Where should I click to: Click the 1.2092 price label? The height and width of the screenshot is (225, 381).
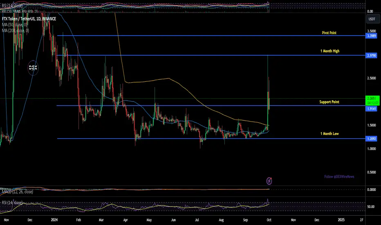coord(371,139)
